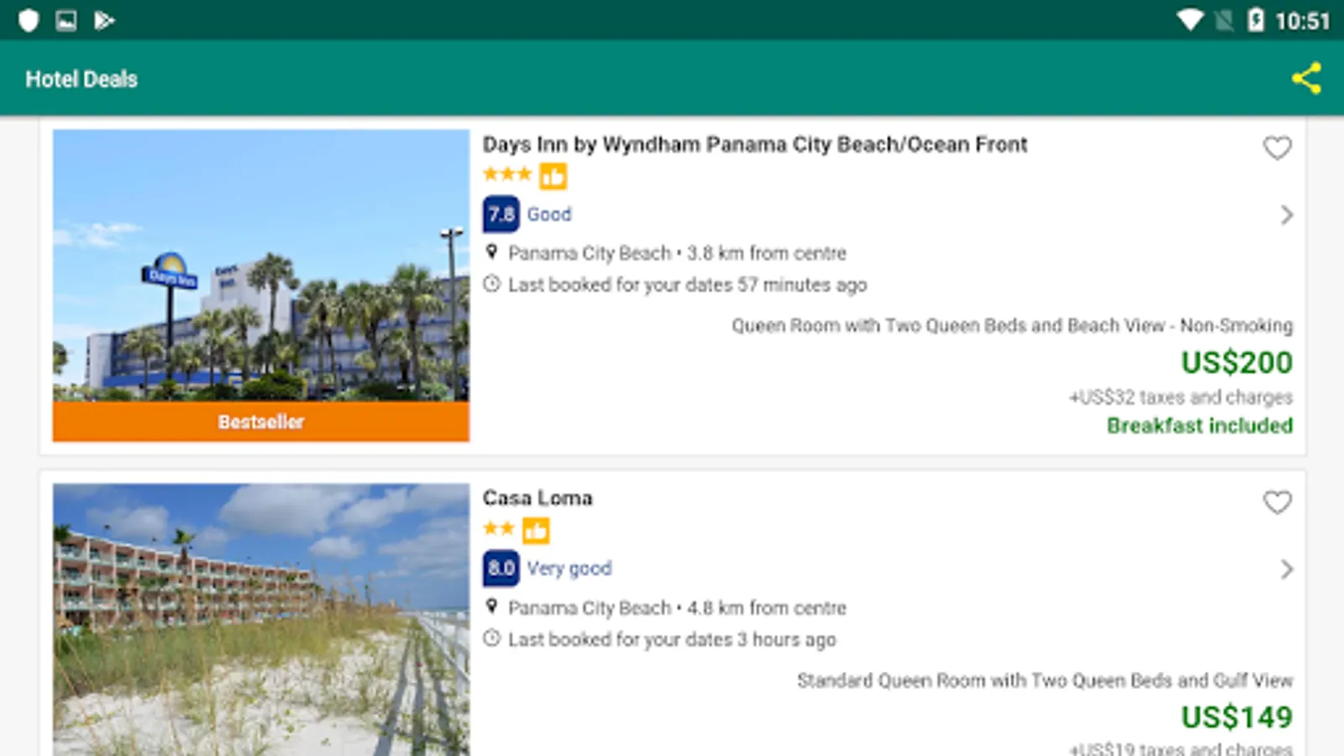
Task: View the Casa Loma beach photo
Action: pyautogui.click(x=261, y=619)
